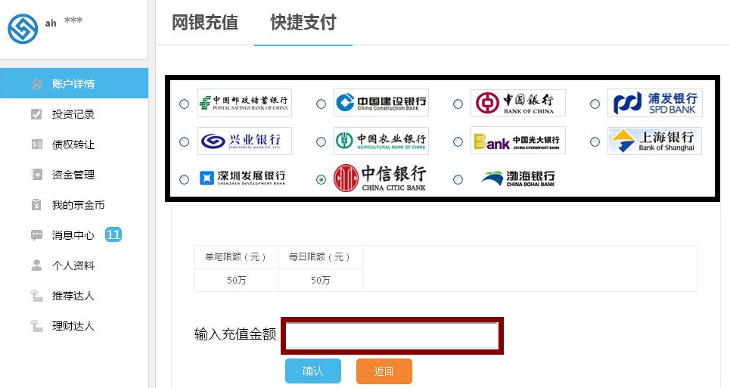Screen dimensions: 730x388
Task: Click the China Construction Bank logo
Action: point(381,103)
